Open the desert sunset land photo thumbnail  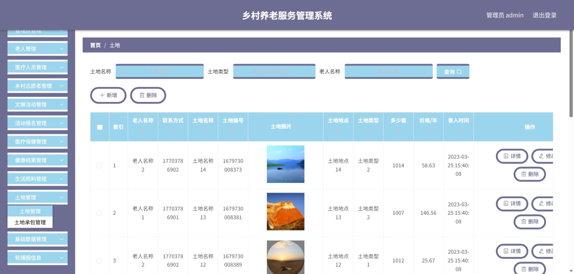point(286,257)
